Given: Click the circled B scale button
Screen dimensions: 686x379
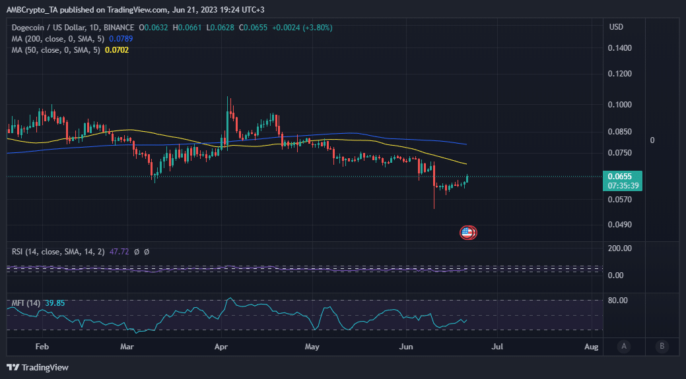Looking at the screenshot, I should [662, 347].
